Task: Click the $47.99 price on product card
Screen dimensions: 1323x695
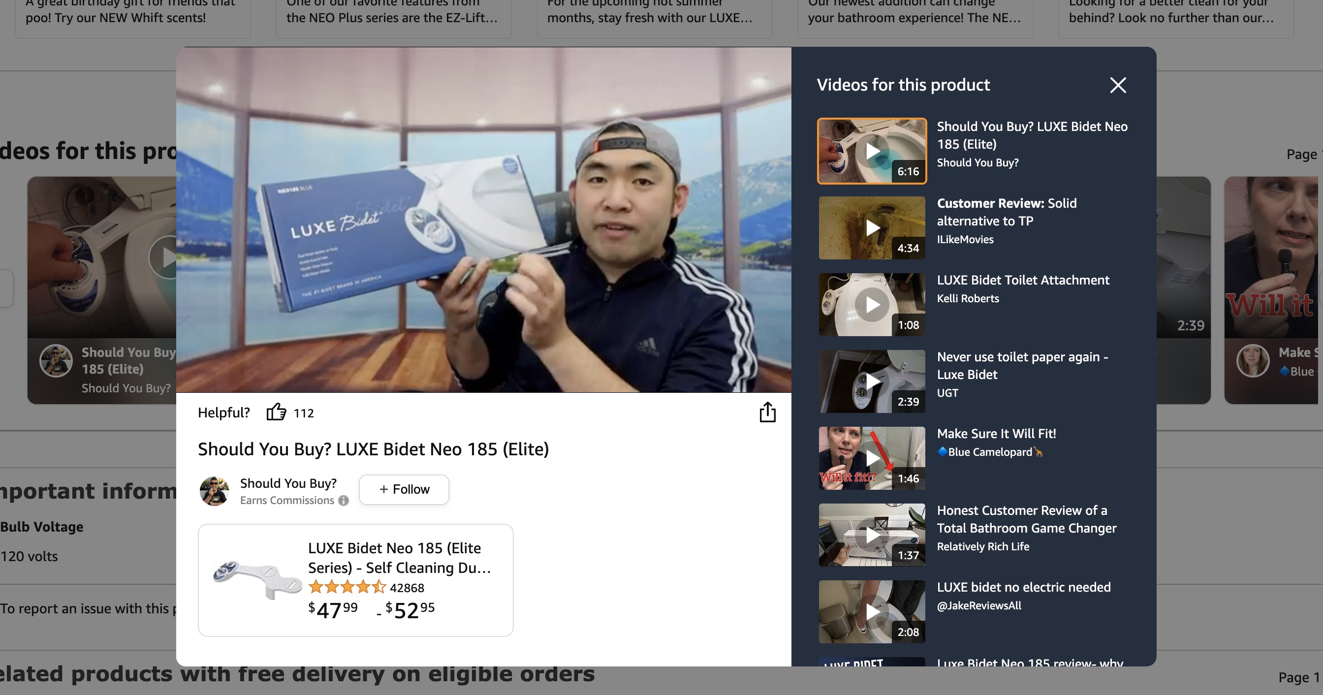Action: click(x=333, y=610)
